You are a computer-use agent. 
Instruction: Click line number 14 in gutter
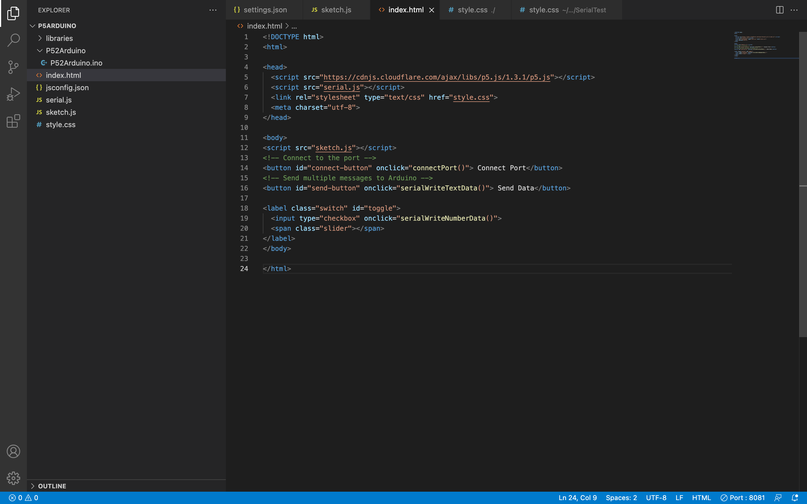244,168
